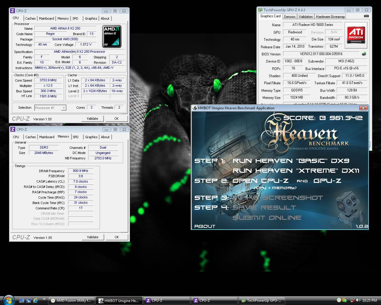The width and height of the screenshot is (381, 305).
Task: Click the Z icon of the CPU-Z memory window
Action: tap(13, 129)
